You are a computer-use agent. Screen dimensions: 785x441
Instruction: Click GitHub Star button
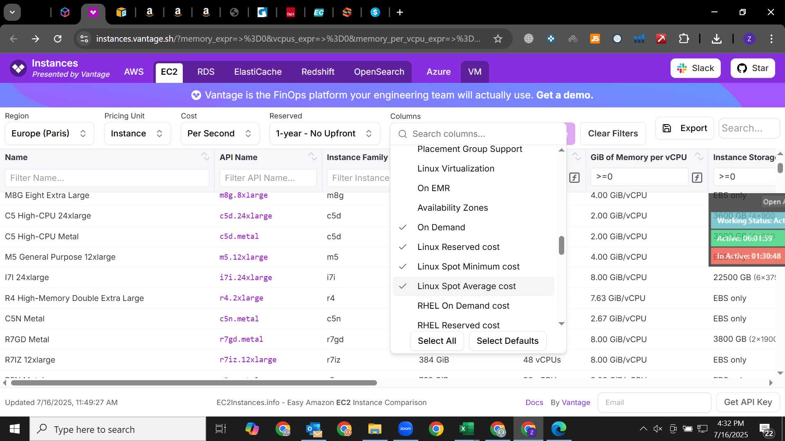tap(752, 68)
